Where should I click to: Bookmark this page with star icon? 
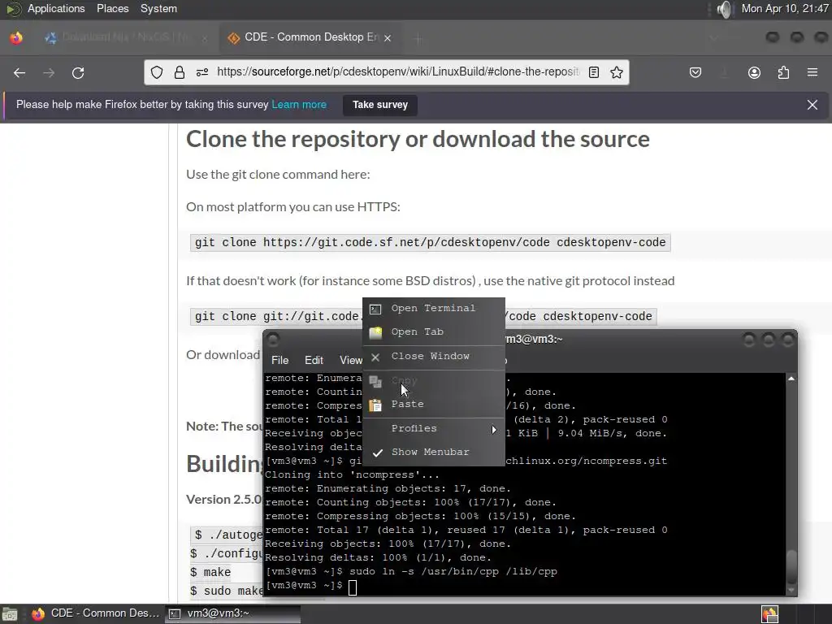(x=617, y=72)
